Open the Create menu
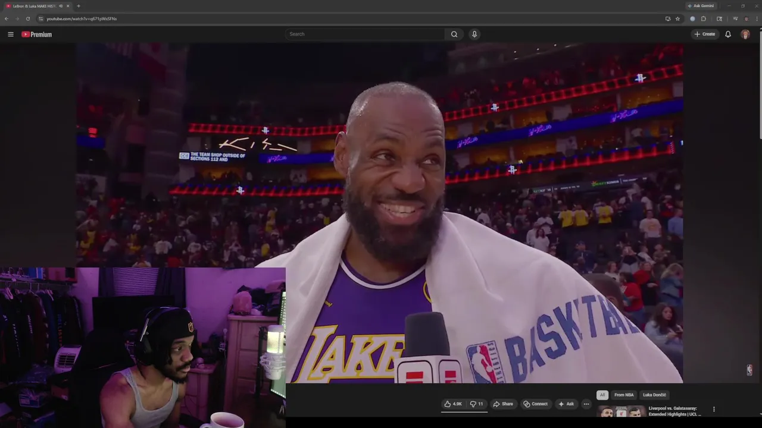The width and height of the screenshot is (762, 428). 704,34
